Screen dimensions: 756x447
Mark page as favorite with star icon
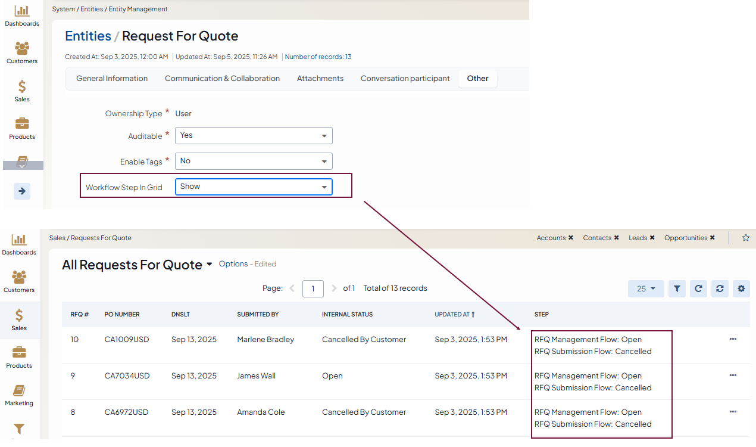click(x=745, y=238)
